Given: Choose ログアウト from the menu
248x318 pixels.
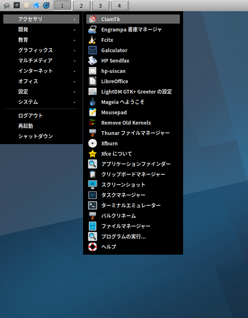Looking at the screenshot, I should pyautogui.click(x=41, y=116).
